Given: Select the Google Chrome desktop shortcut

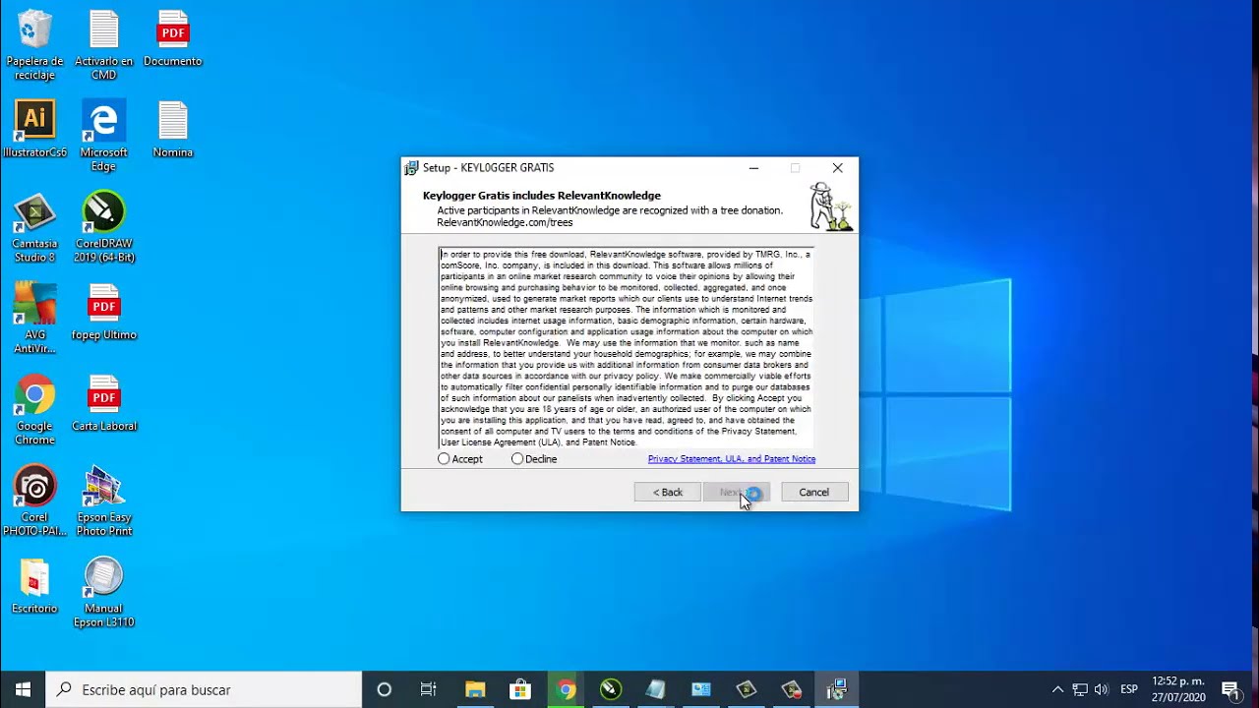Looking at the screenshot, I should tap(34, 410).
